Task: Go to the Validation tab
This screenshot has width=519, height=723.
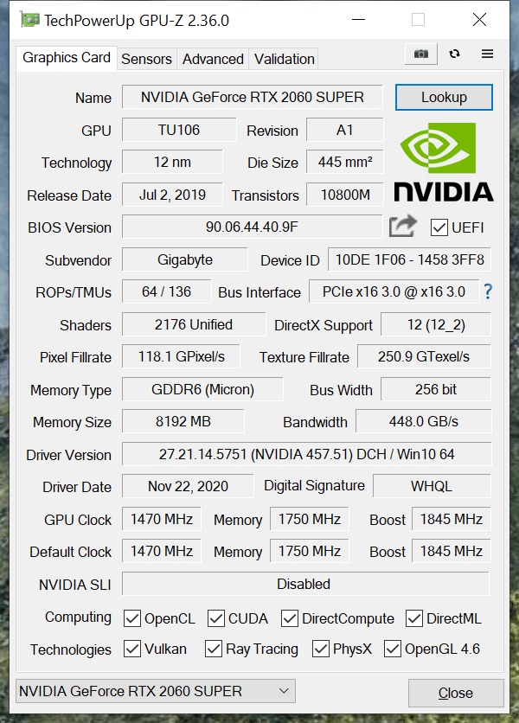Action: tap(284, 59)
